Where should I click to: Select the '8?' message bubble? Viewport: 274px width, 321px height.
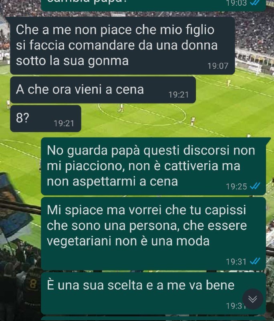[x=46, y=118]
